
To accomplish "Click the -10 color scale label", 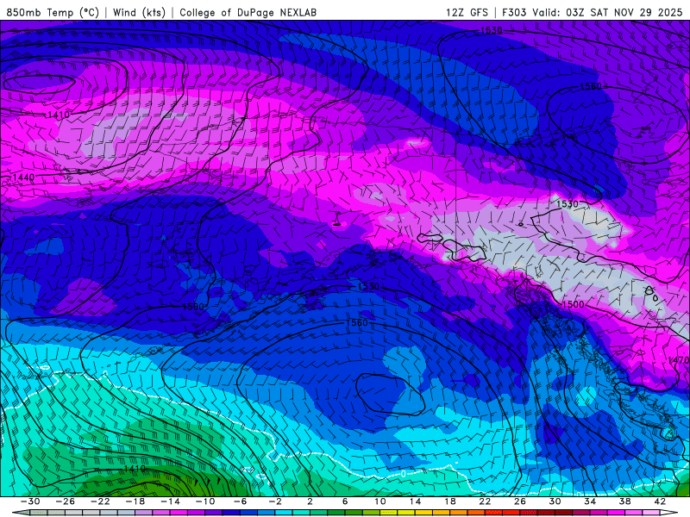I will [x=205, y=501].
